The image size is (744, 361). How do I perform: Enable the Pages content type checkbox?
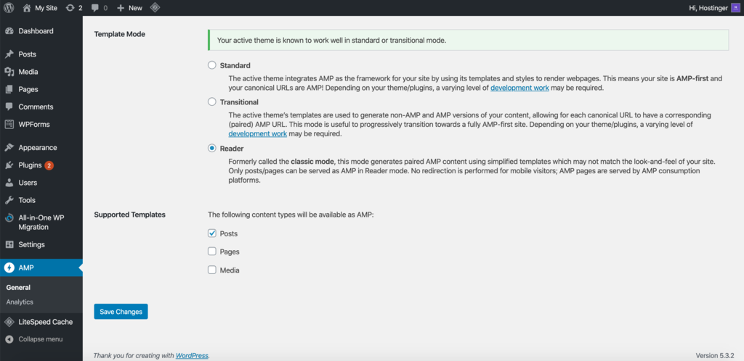click(212, 252)
